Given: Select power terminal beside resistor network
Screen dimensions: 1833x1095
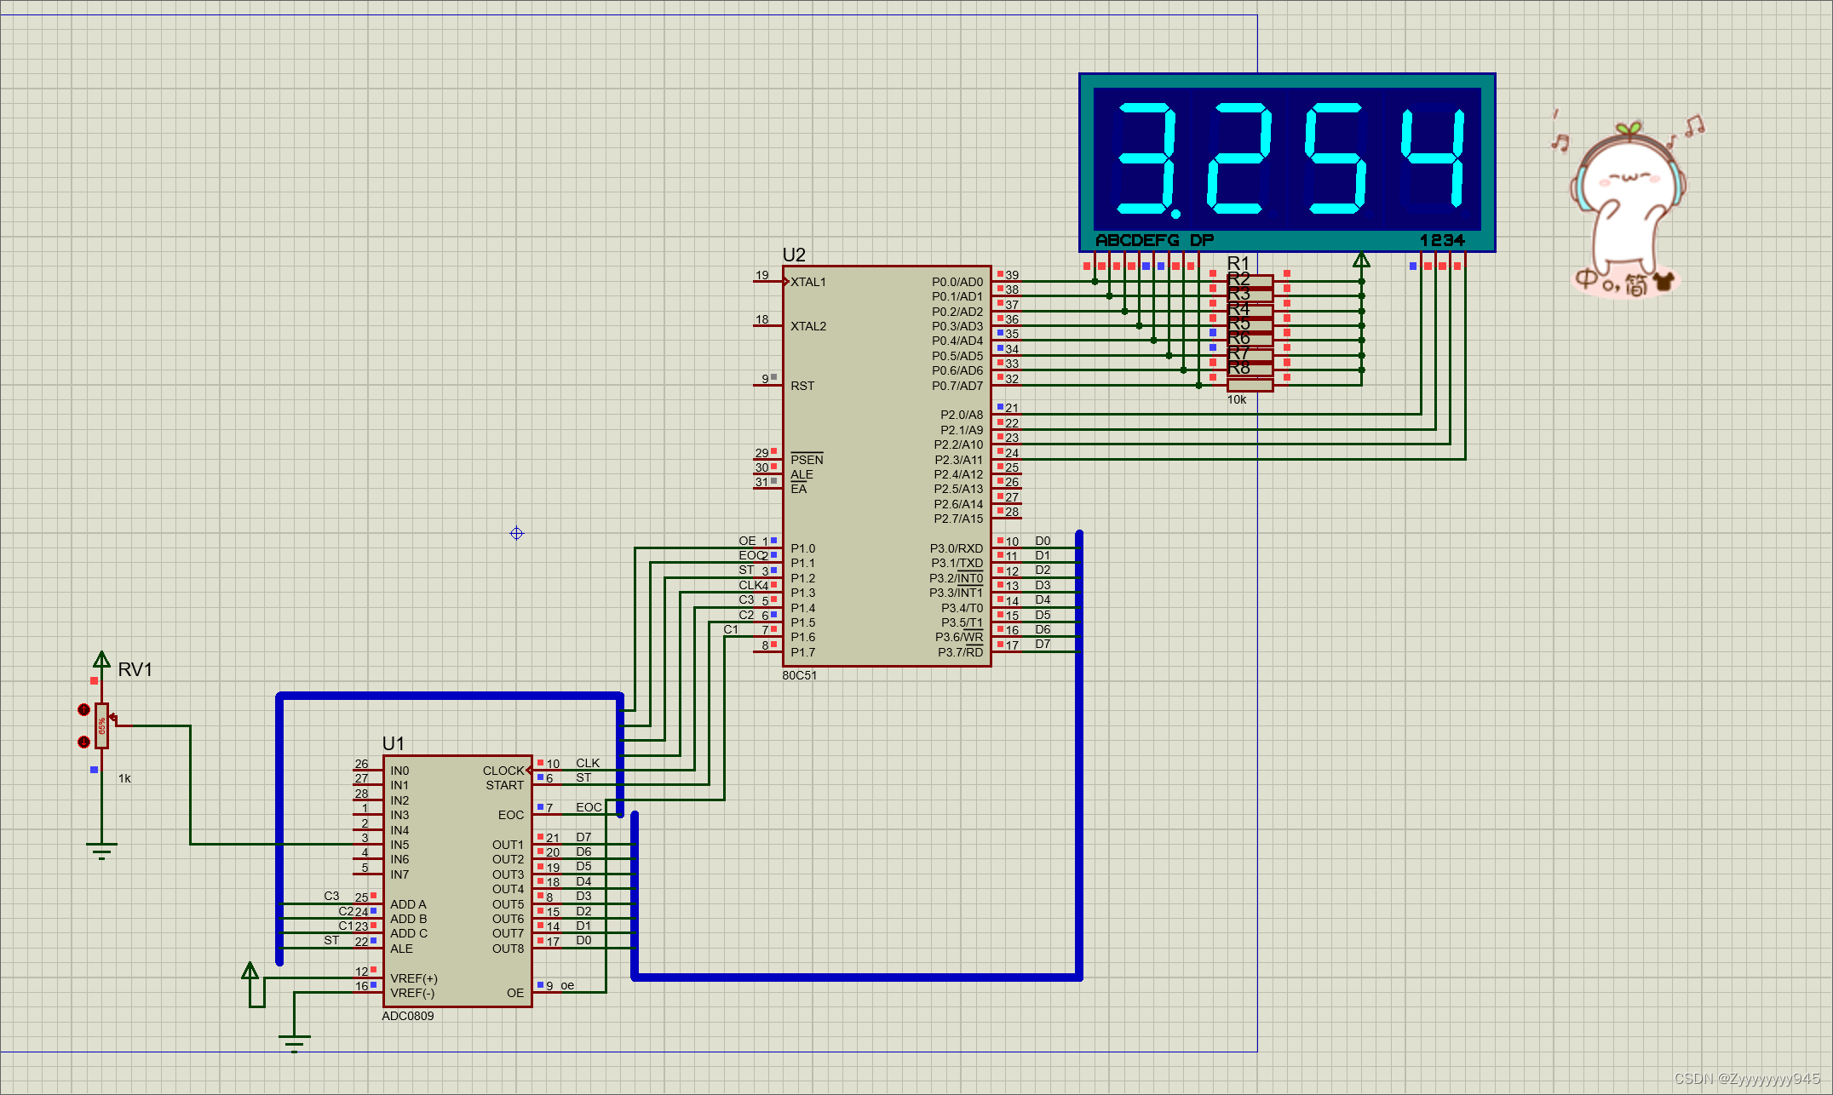Looking at the screenshot, I should pos(1361,259).
